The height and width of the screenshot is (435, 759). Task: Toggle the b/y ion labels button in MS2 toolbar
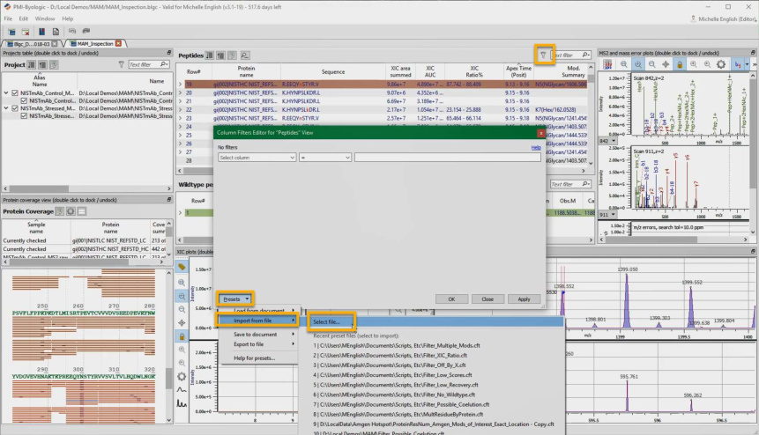738,64
